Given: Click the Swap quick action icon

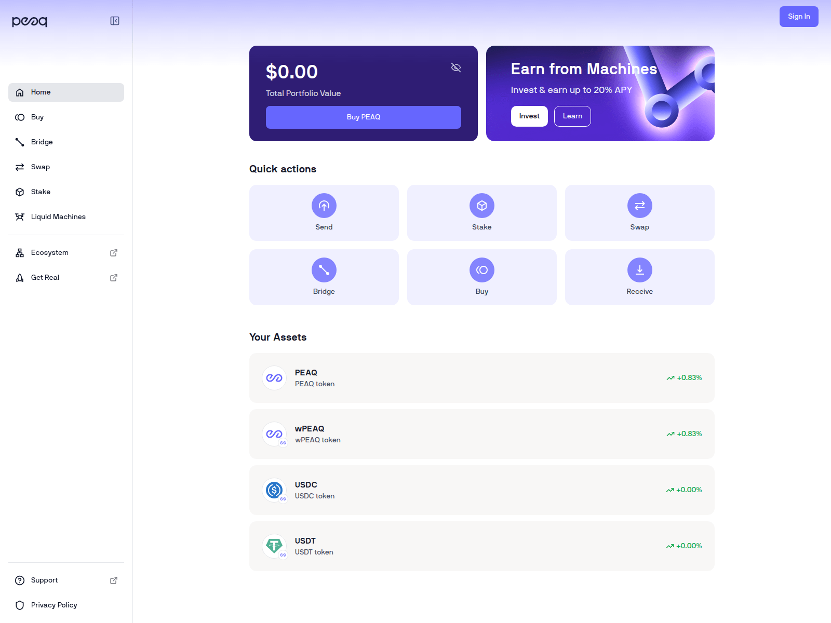Looking at the screenshot, I should (640, 206).
